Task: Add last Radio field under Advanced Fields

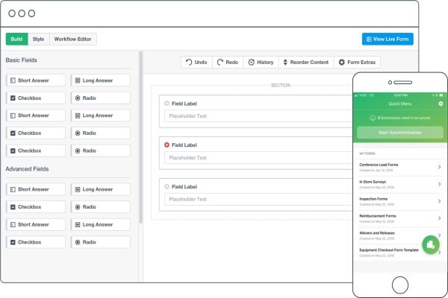Action: [x=101, y=242]
